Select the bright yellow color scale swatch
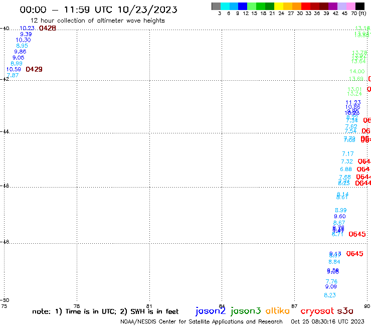371x326 pixels. [x=279, y=6]
